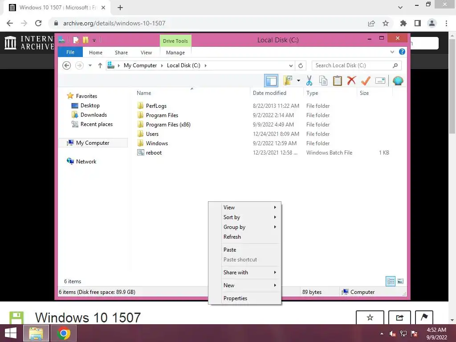The width and height of the screenshot is (456, 342).
Task: Click the folder options toolbar icon
Action: tap(288, 81)
